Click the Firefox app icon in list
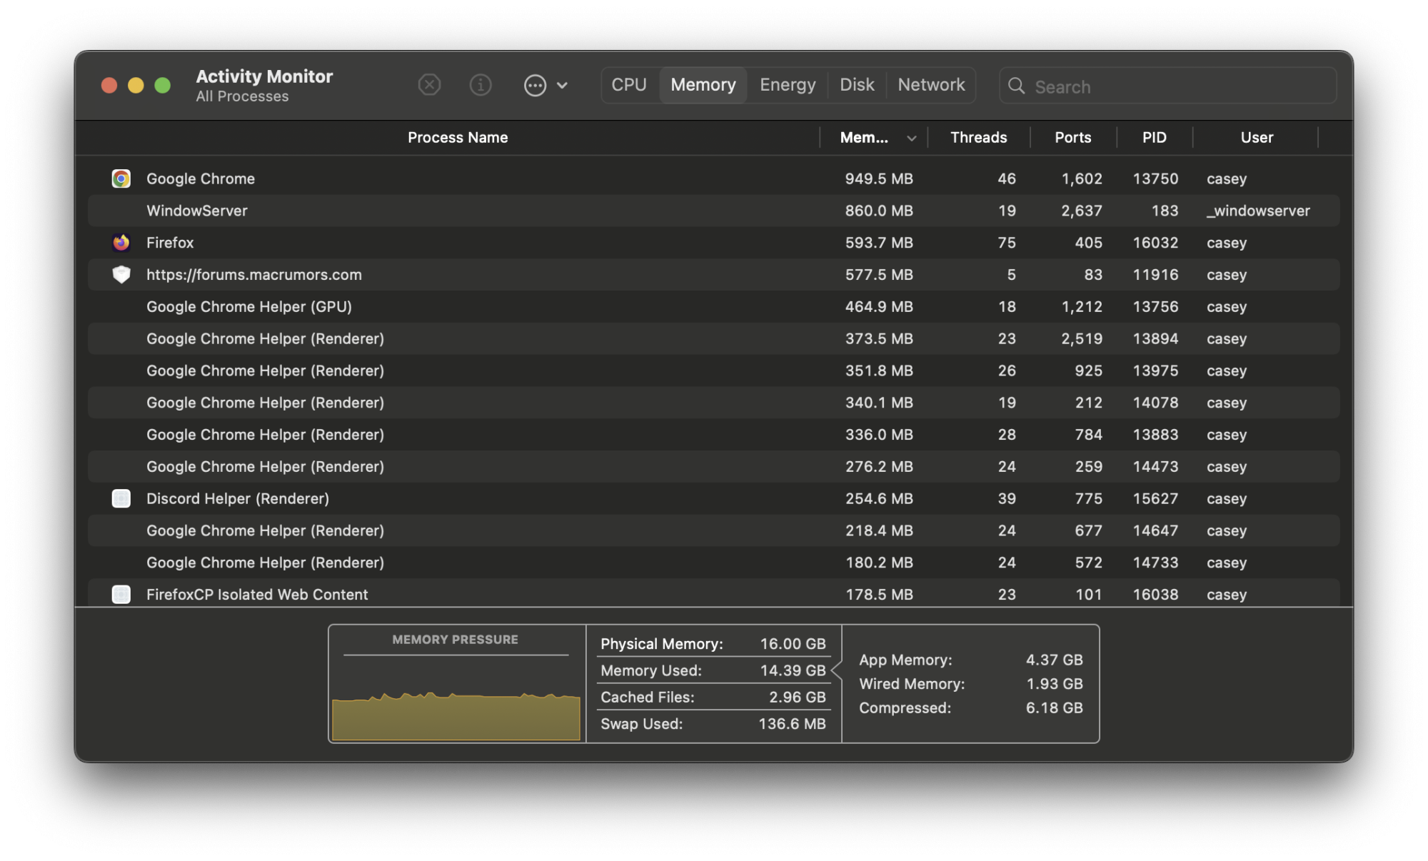 tap(121, 243)
